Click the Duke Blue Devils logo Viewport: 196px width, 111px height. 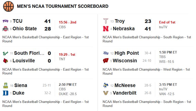coord(5,93)
